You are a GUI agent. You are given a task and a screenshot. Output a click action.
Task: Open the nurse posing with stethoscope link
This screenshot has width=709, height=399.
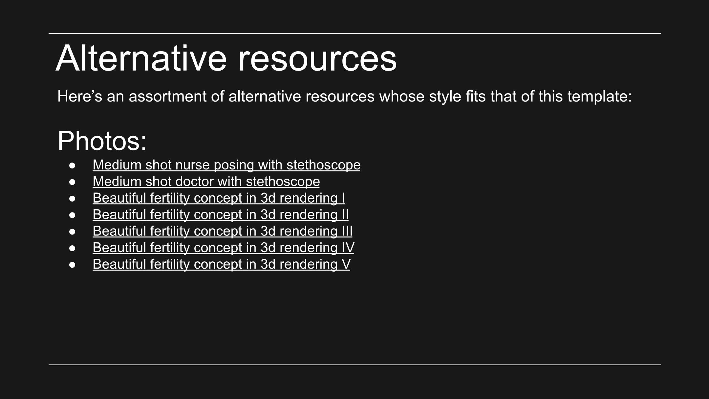226,165
